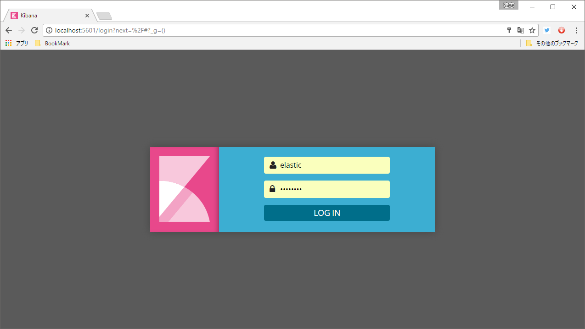
Task: Expand その他のブックマーク folder
Action: (x=551, y=43)
